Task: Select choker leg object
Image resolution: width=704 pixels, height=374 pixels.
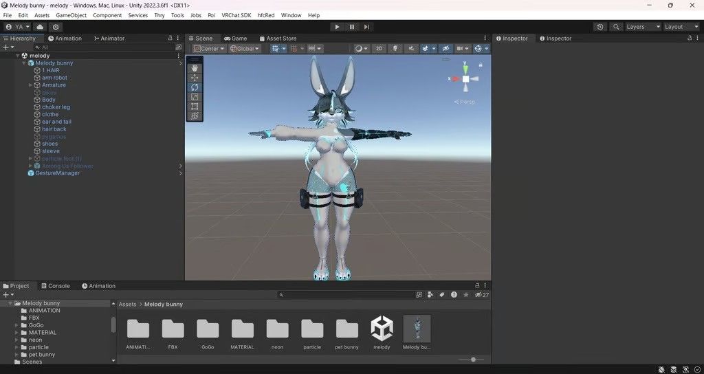Action: 56,107
